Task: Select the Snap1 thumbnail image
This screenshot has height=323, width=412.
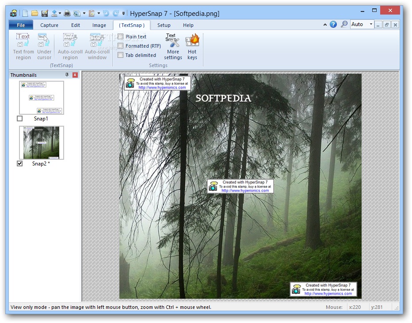Action: point(42,98)
